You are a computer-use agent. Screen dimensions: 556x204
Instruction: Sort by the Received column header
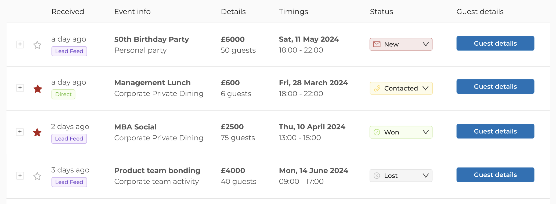[68, 12]
